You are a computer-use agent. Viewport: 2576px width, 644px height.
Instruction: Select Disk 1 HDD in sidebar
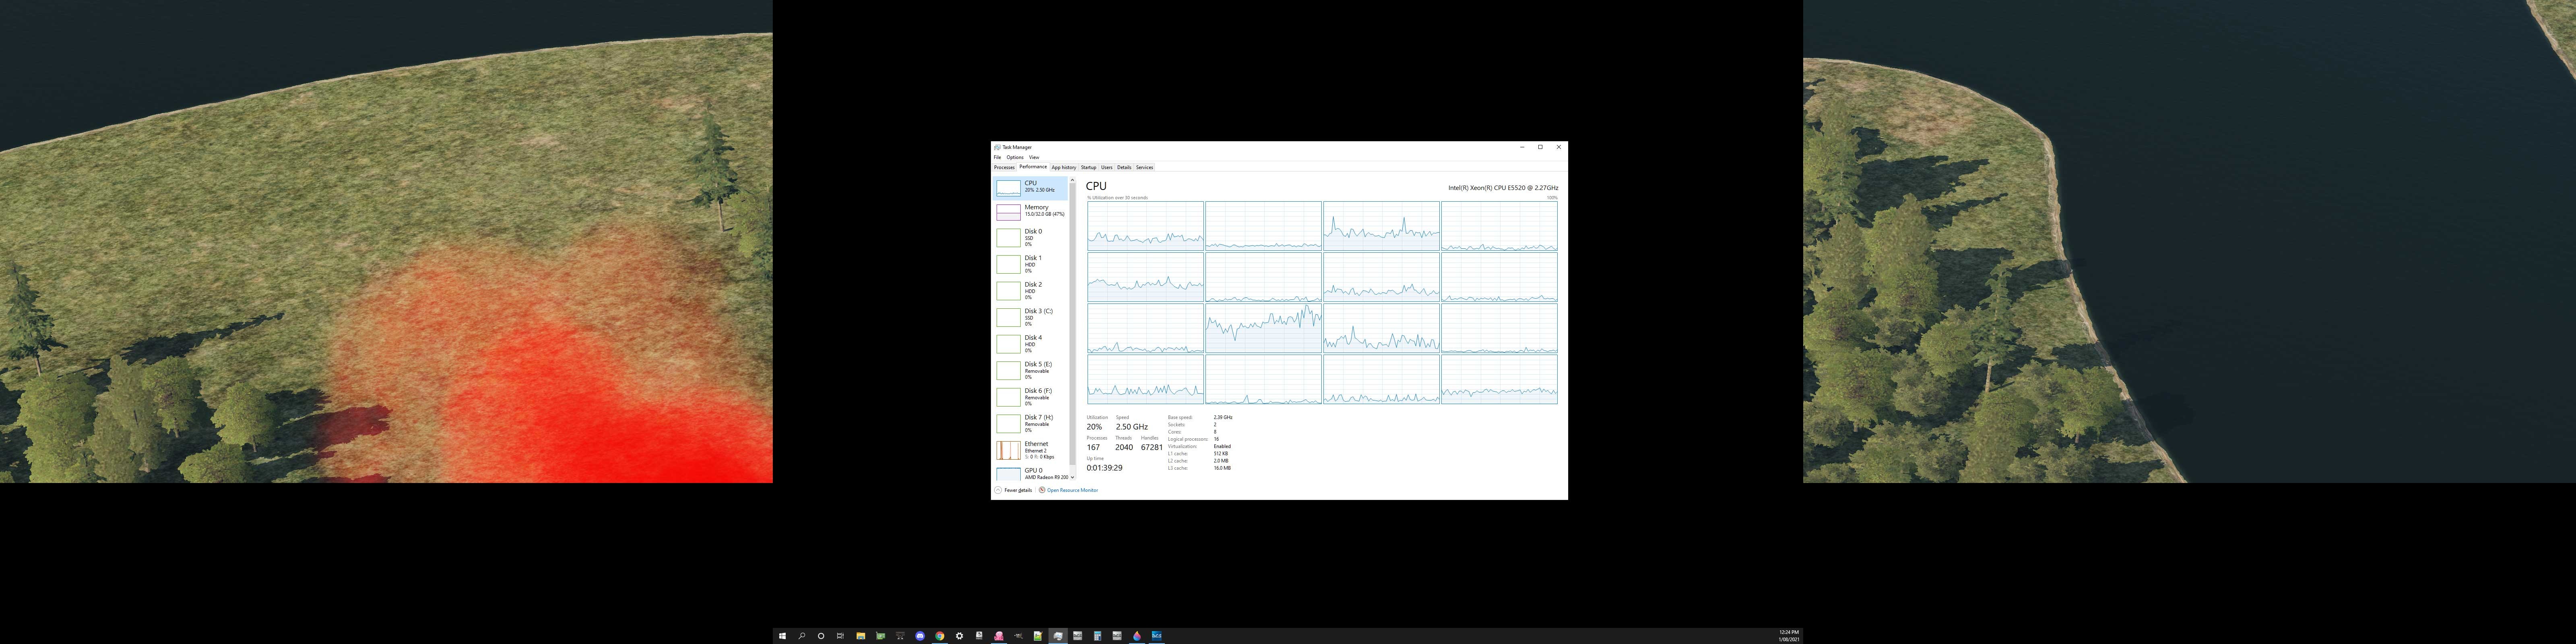pos(1030,264)
